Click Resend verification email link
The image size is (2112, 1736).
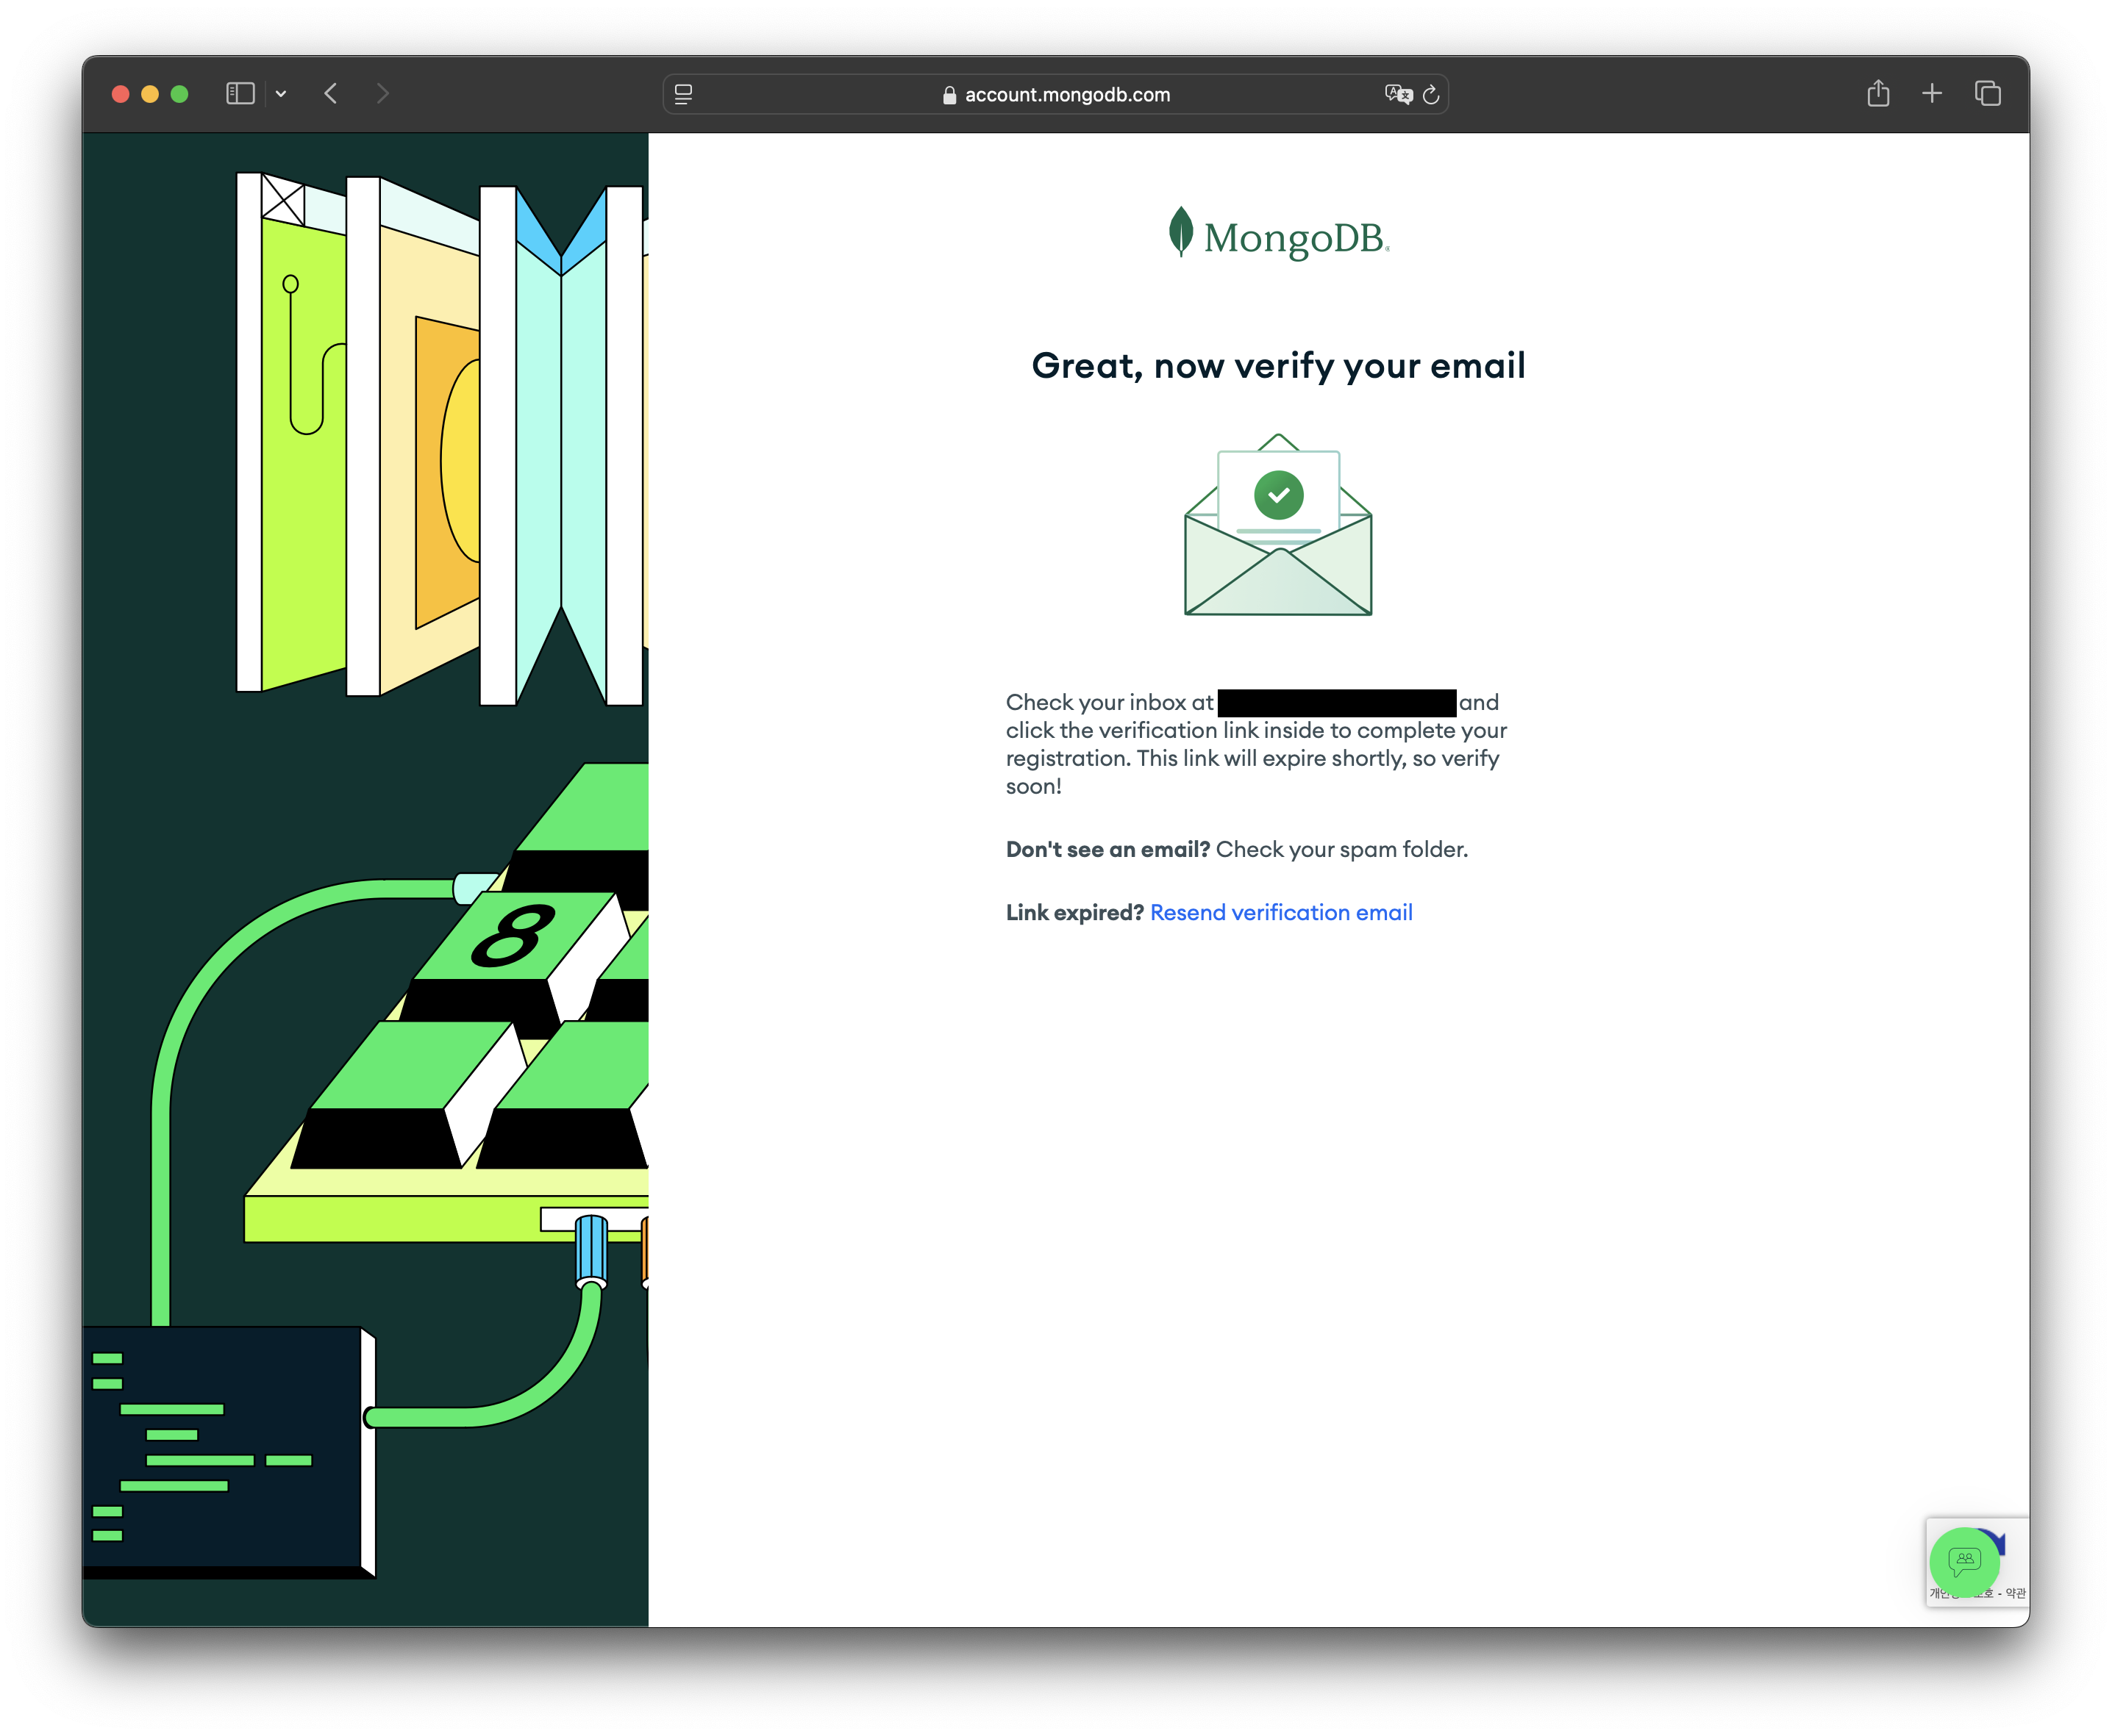coord(1280,912)
